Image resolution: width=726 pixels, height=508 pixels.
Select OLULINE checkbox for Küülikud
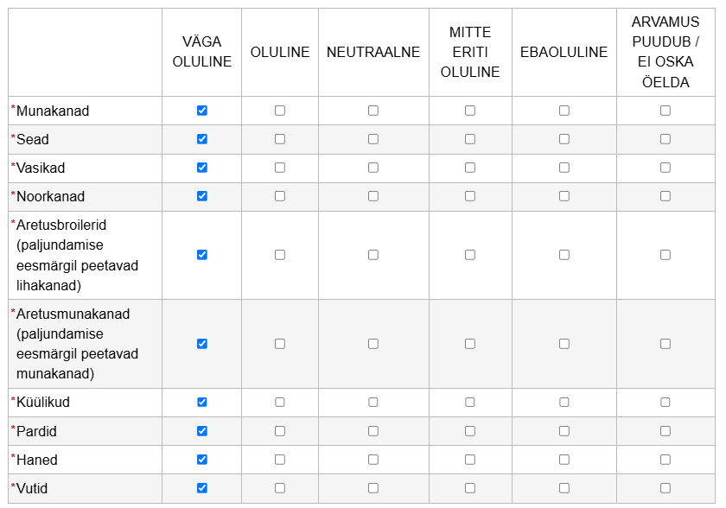[280, 403]
